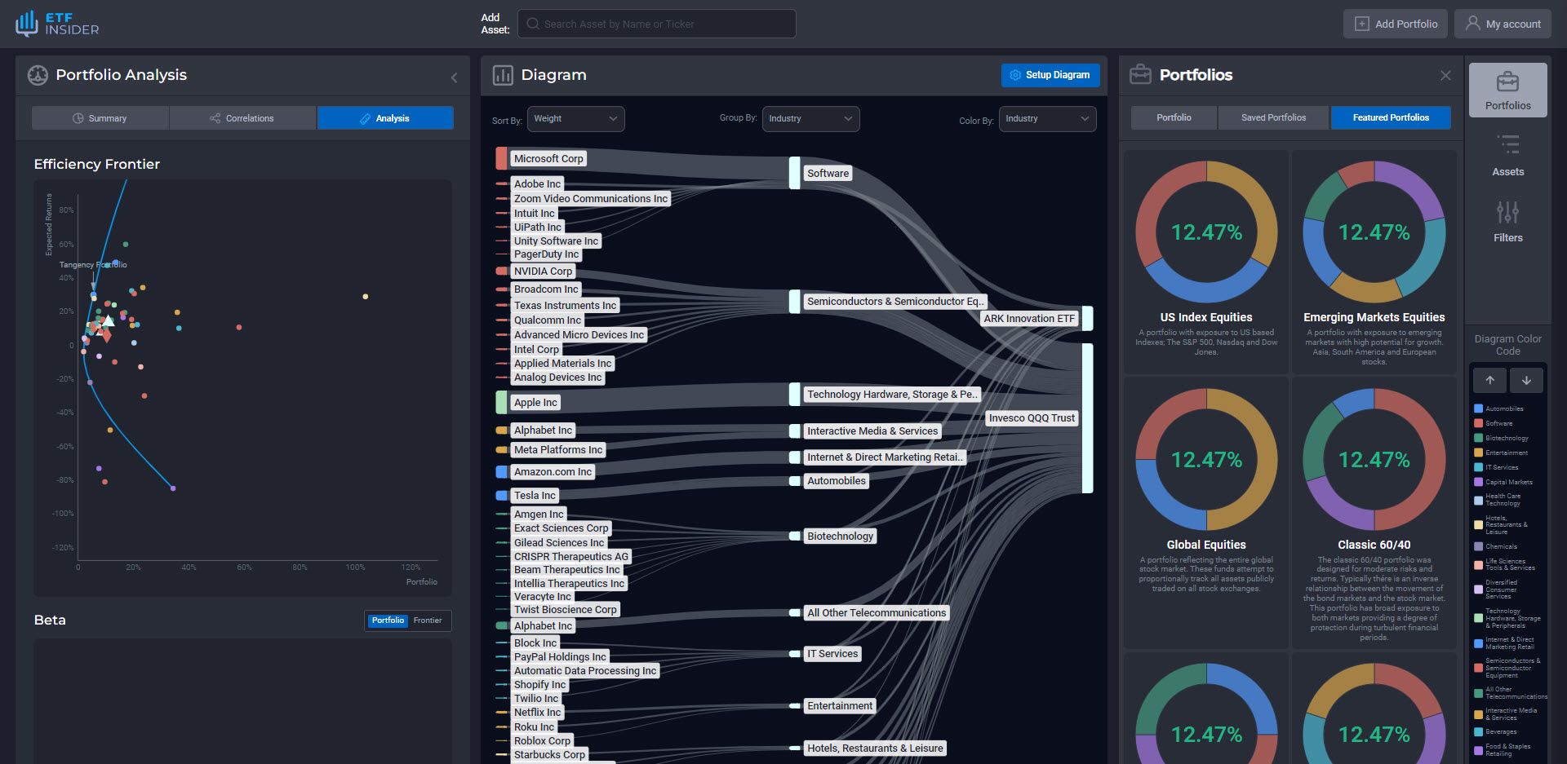Close the Portfolios panel

pos(1445,75)
